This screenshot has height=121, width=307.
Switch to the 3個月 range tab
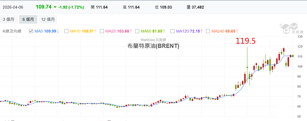(x=8, y=19)
